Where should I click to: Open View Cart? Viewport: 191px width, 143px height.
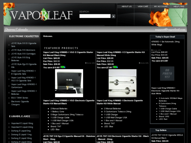coord(143,7)
